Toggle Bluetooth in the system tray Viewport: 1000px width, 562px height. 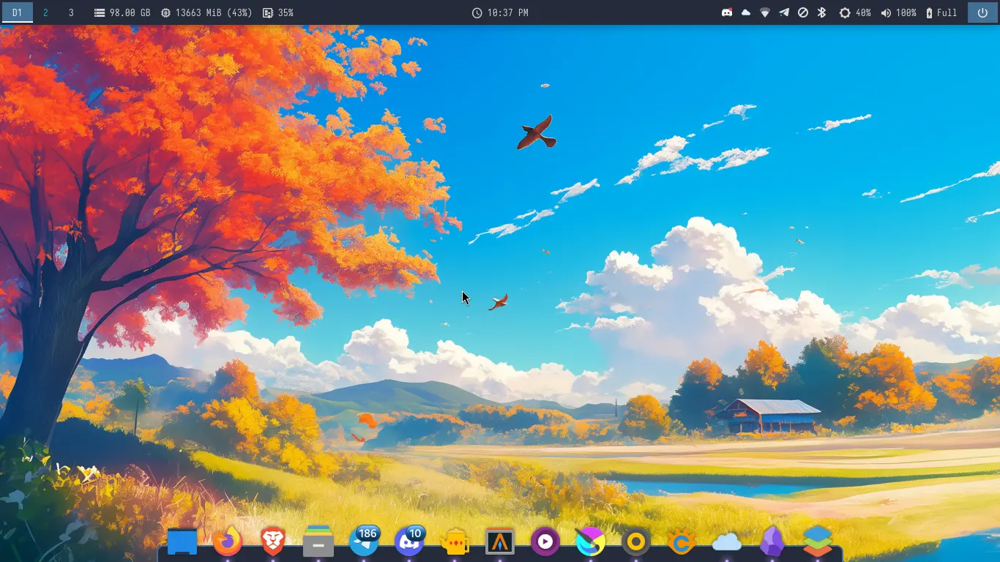click(x=823, y=12)
